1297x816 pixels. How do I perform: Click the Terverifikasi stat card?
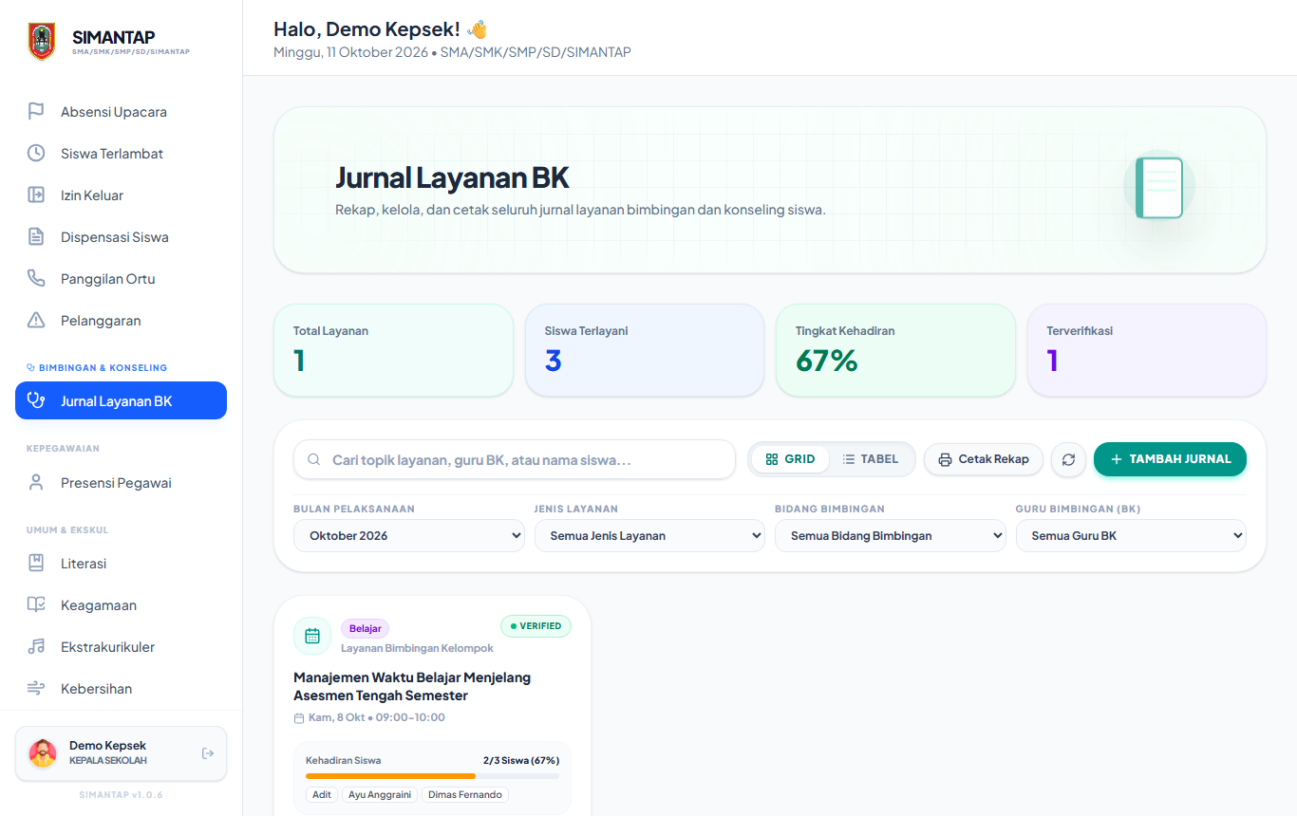click(x=1147, y=350)
